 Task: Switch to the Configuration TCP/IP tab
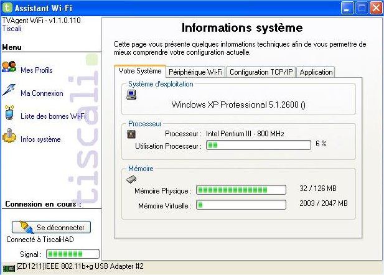click(x=261, y=72)
